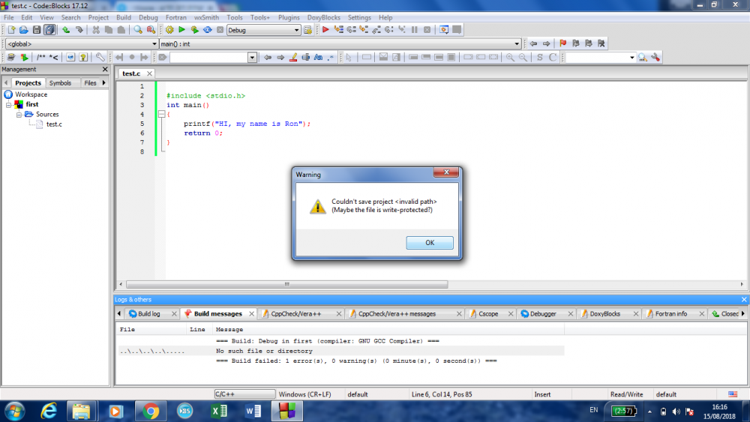This screenshot has width=750, height=422.
Task: Select test.c in the project tree
Action: [53, 124]
